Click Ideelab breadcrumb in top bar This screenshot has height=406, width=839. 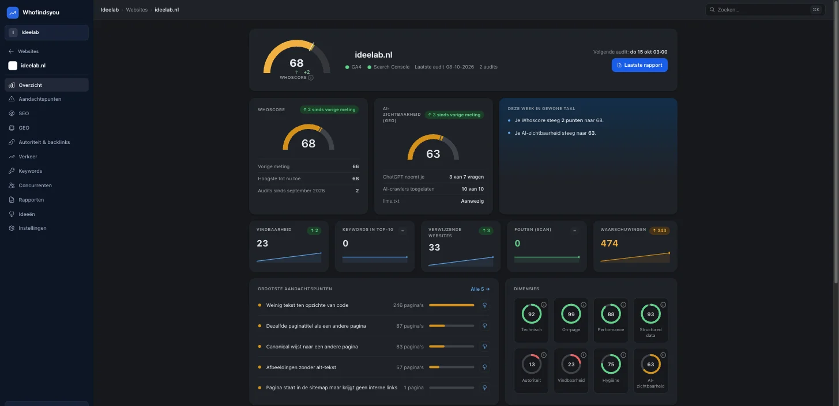[110, 10]
